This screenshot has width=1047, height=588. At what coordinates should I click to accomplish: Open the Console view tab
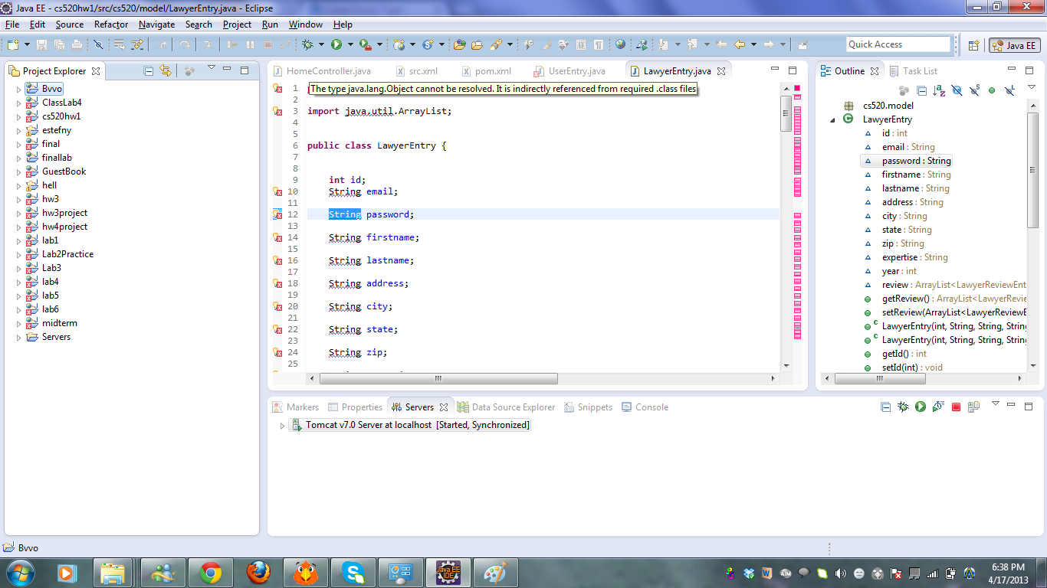[651, 407]
